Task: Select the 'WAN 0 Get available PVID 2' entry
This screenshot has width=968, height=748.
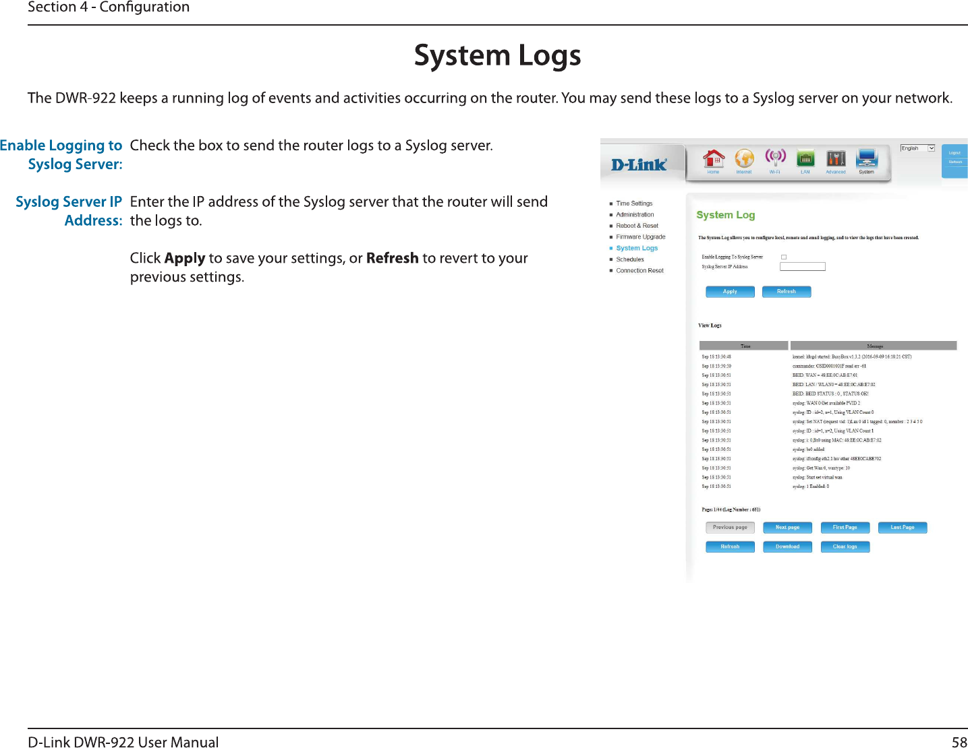Action: pos(826,403)
